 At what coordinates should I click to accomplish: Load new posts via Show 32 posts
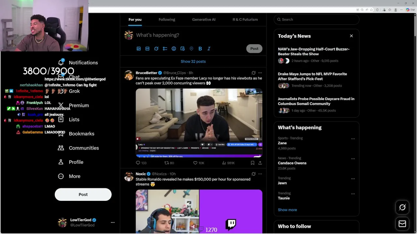[x=193, y=61]
